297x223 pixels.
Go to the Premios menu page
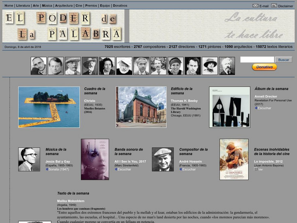tap(91, 6)
